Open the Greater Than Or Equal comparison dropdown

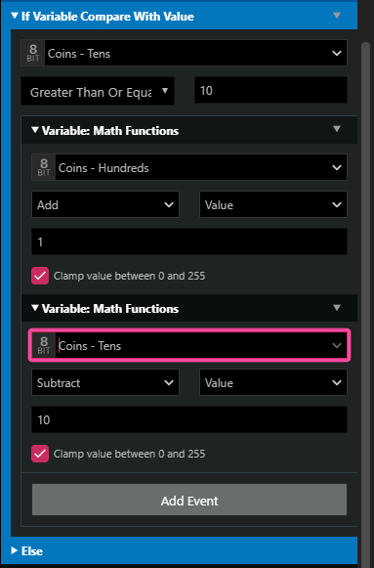coord(98,91)
